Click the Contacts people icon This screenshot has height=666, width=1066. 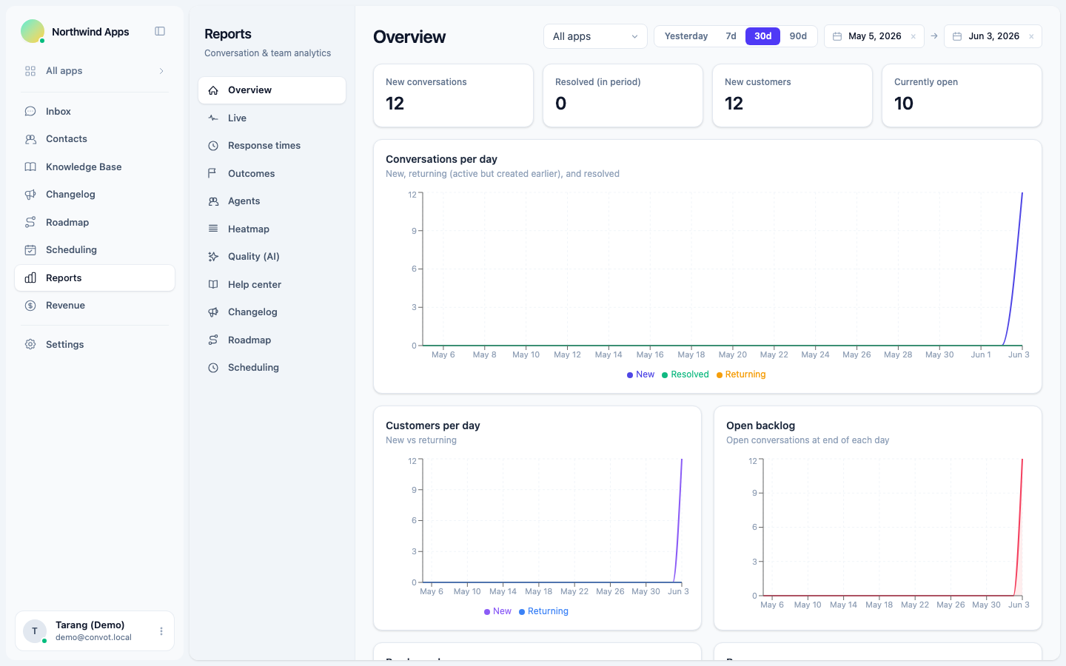coord(30,139)
